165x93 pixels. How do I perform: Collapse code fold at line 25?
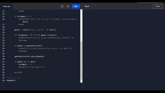click(x=5, y=17)
